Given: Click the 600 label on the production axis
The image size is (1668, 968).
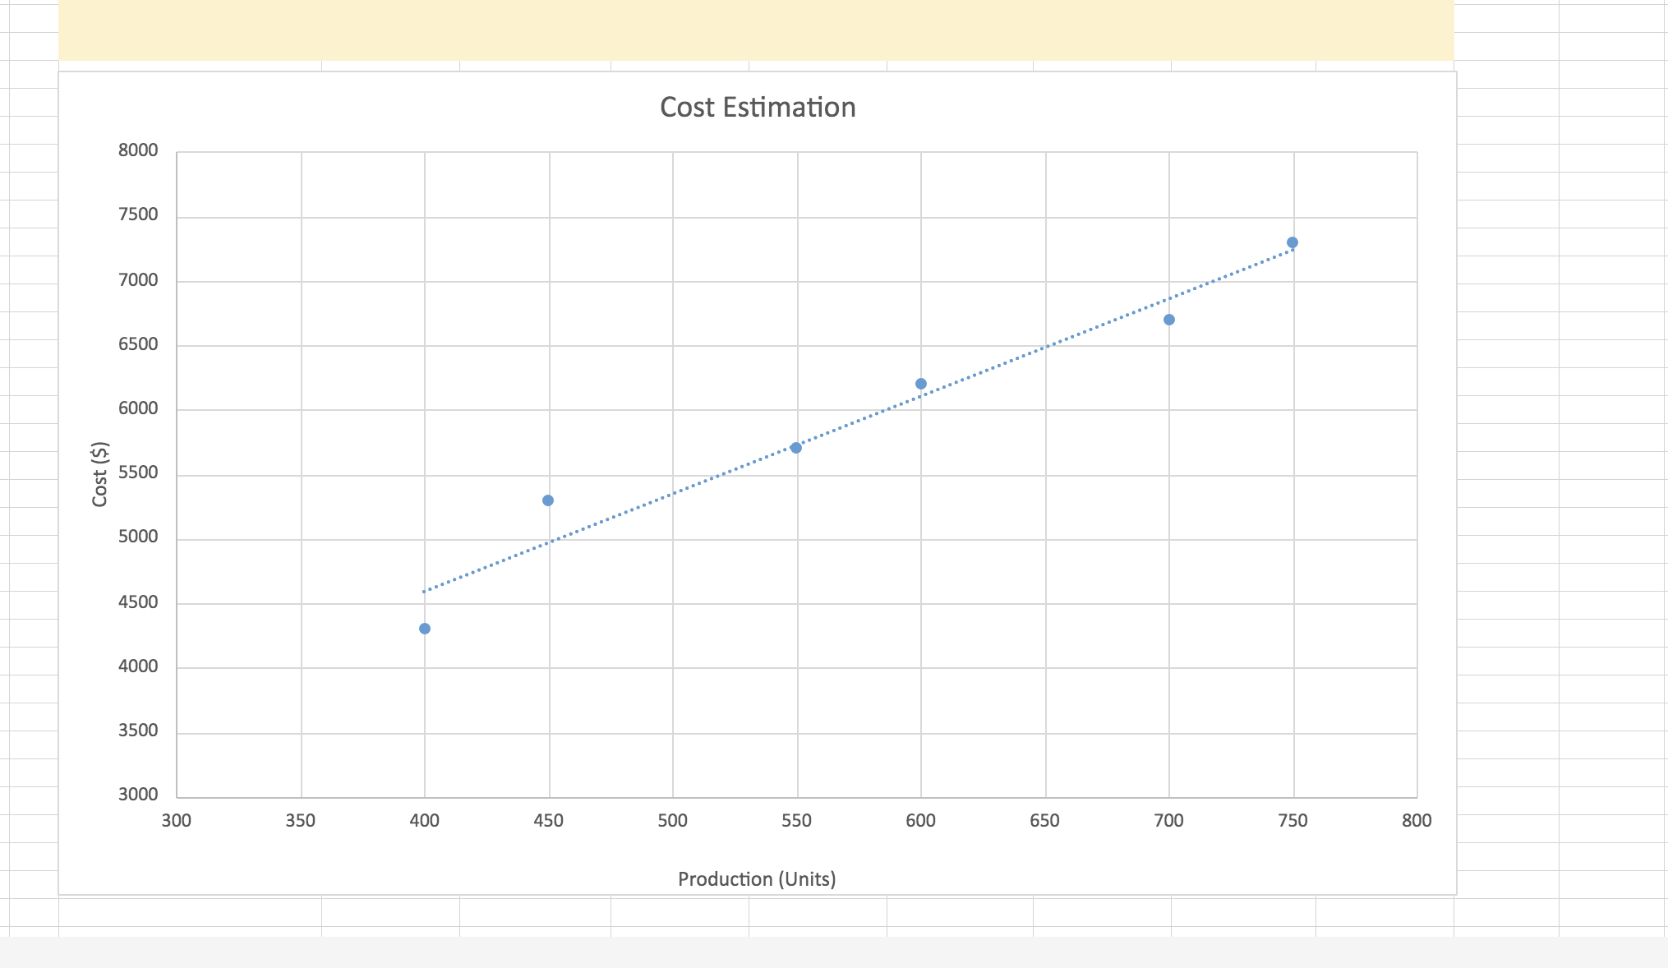Looking at the screenshot, I should 921,821.
